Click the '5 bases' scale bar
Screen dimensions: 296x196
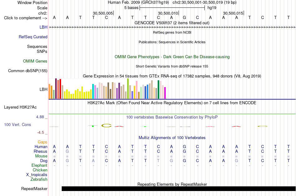click(x=172, y=8)
